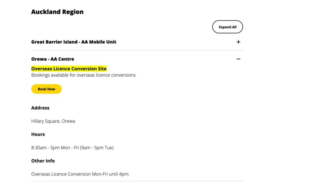Select the Hillary Square, Orewa address text

click(53, 121)
